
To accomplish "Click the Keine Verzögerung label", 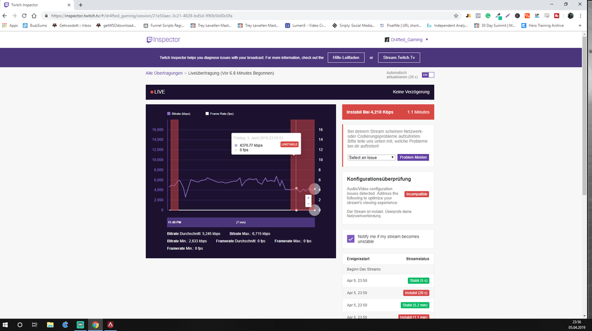I will (411, 92).
